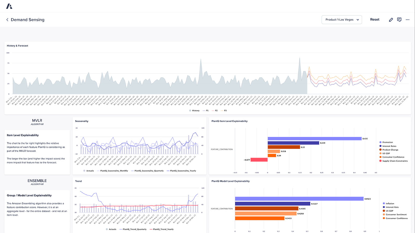Click the MVLR Algorithm heading card
Viewport: 415px width, 233px height.
coord(37,122)
